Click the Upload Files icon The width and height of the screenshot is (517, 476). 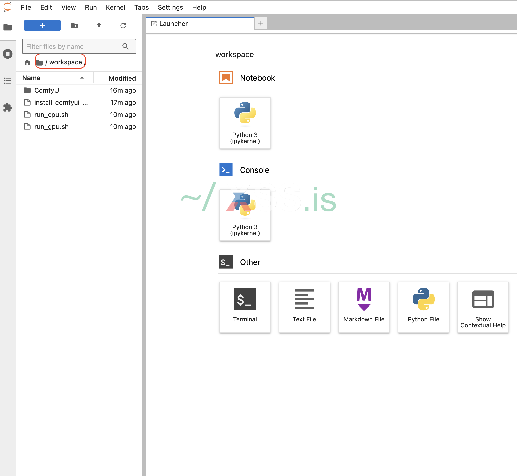pos(99,25)
